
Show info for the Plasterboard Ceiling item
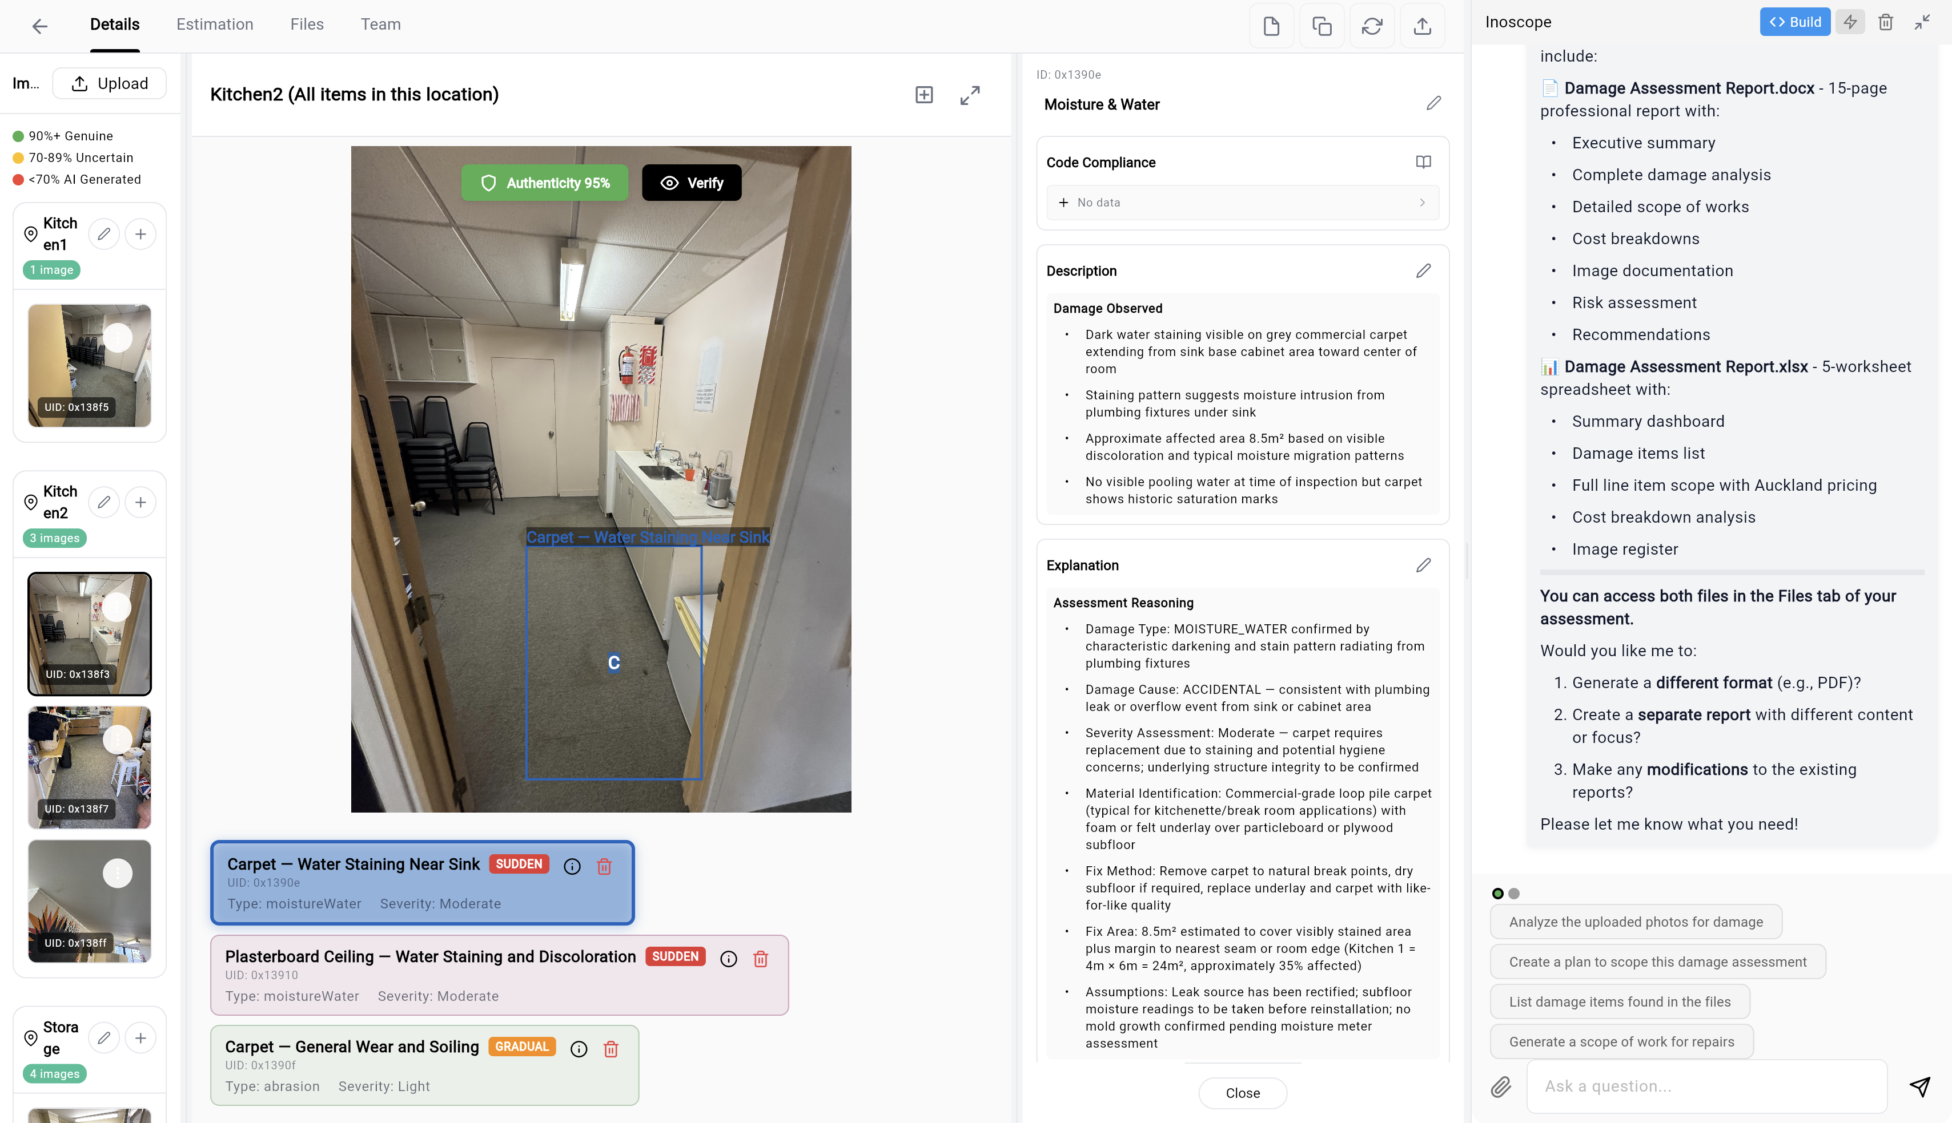click(728, 958)
